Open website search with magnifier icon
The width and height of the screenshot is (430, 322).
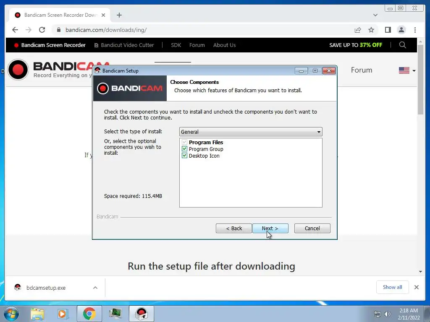click(403, 45)
